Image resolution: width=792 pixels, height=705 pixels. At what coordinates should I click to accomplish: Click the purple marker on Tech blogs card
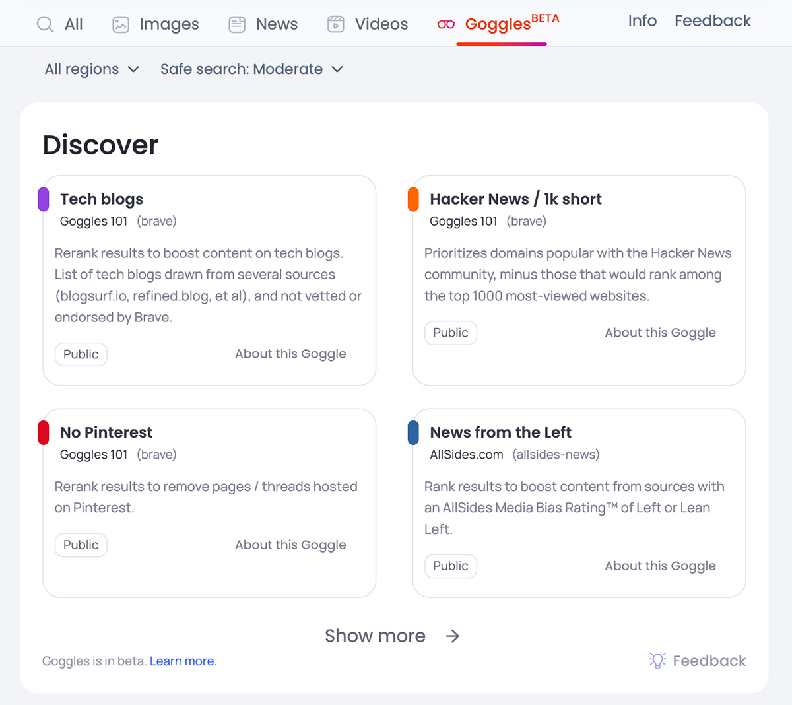[44, 199]
